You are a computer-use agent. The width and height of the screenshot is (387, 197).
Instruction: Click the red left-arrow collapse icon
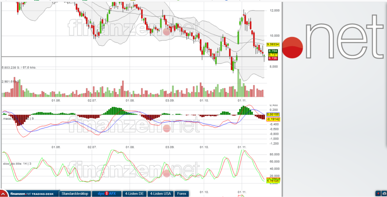click(378, 193)
